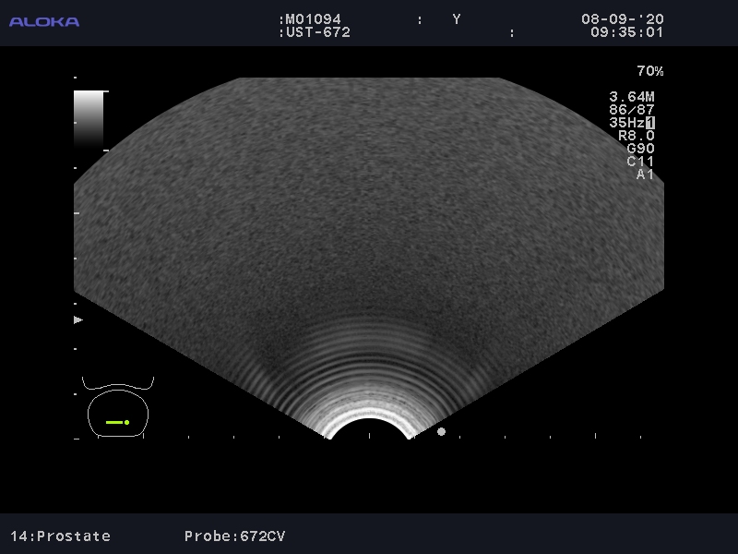This screenshot has width=738, height=554.
Task: Click the white orientation dot beside the probe
Action: [x=441, y=431]
